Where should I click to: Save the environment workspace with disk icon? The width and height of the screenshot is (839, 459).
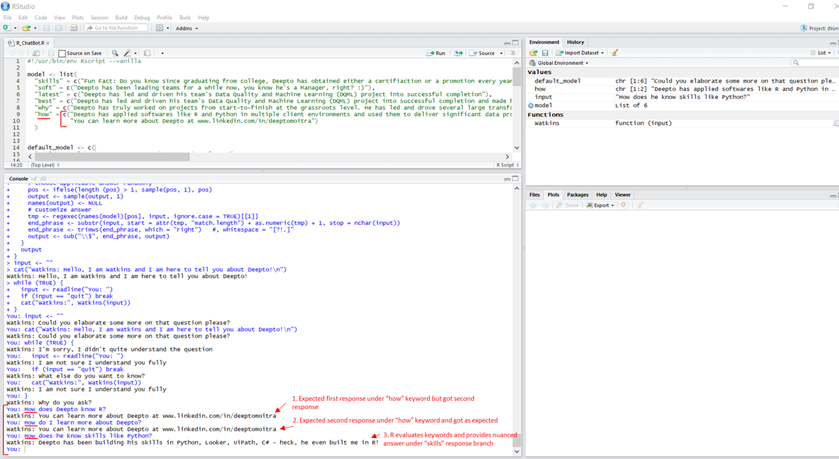[x=545, y=52]
